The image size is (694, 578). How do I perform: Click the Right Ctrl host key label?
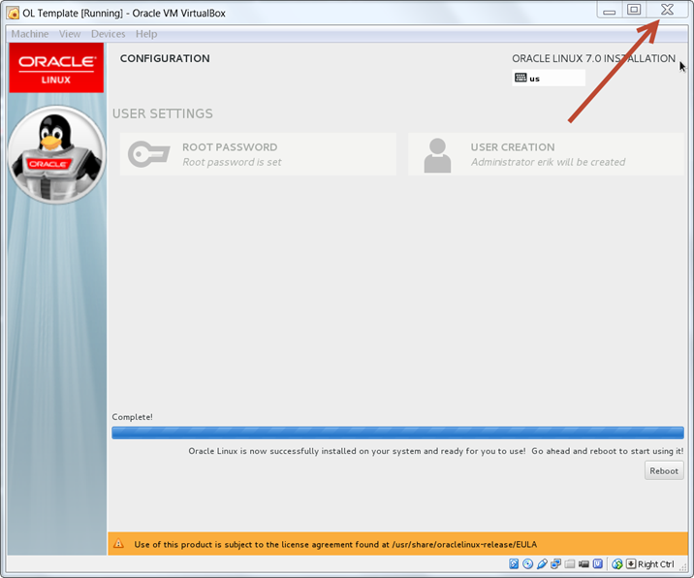click(x=656, y=564)
